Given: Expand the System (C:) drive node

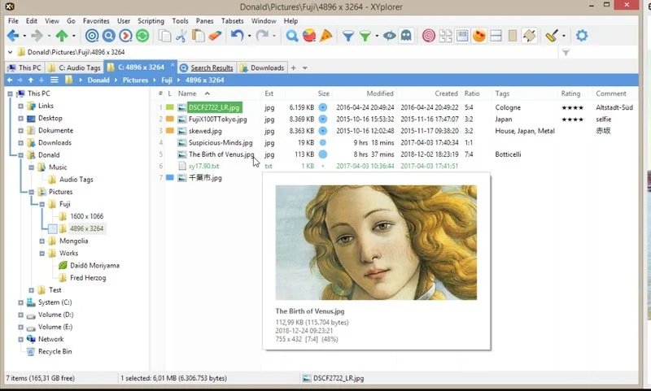Looking at the screenshot, I should [21, 302].
